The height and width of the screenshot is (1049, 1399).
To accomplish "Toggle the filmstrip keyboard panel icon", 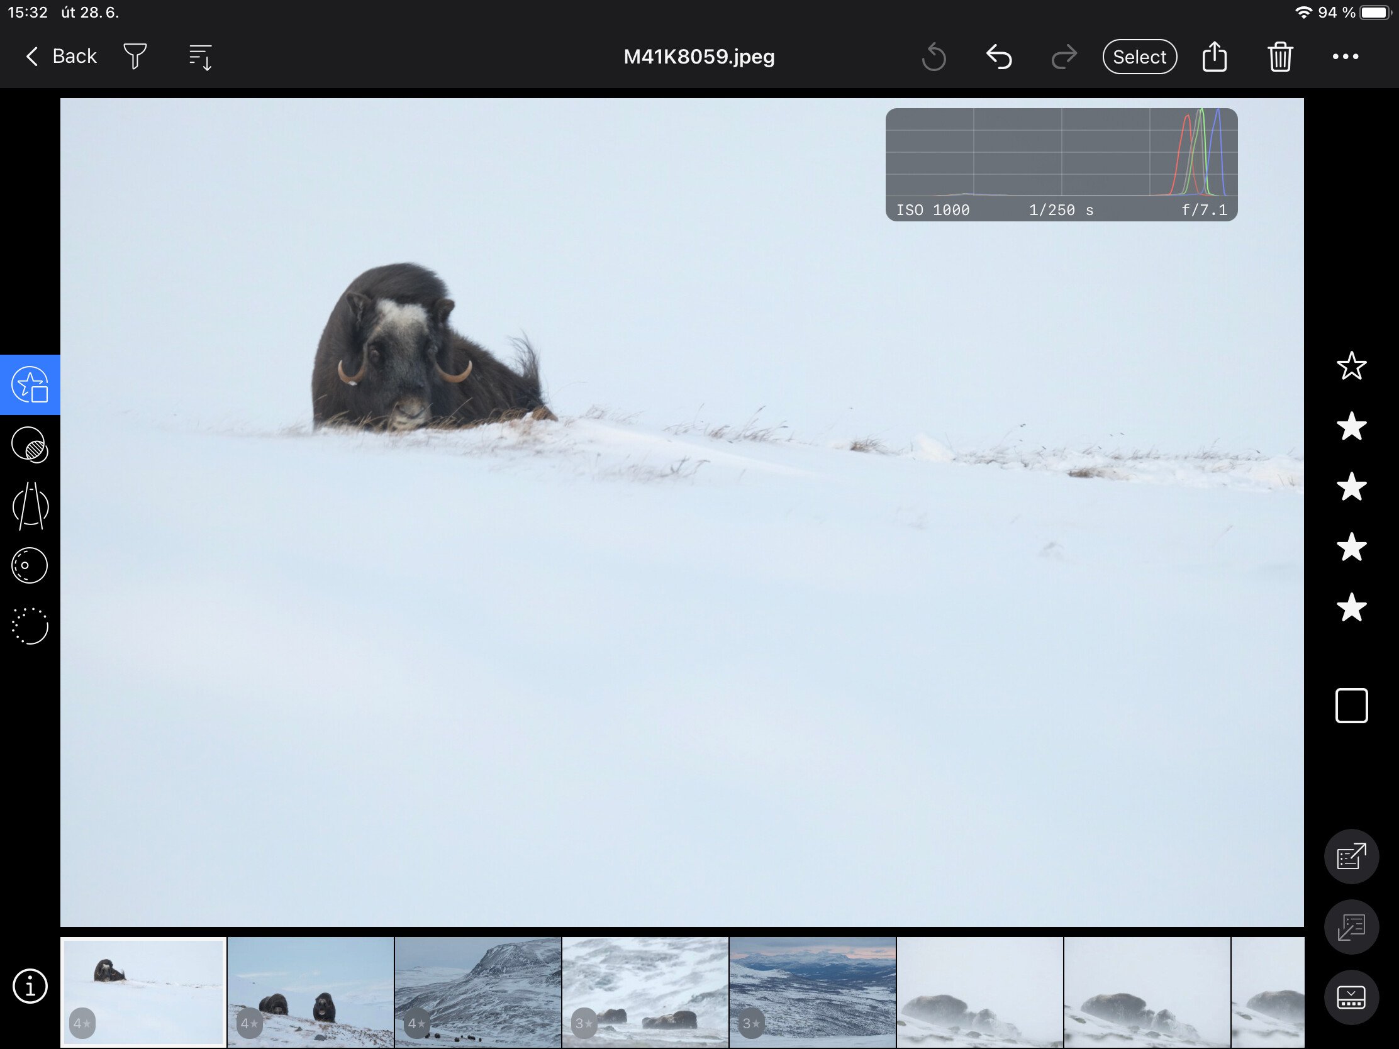I will (1352, 997).
